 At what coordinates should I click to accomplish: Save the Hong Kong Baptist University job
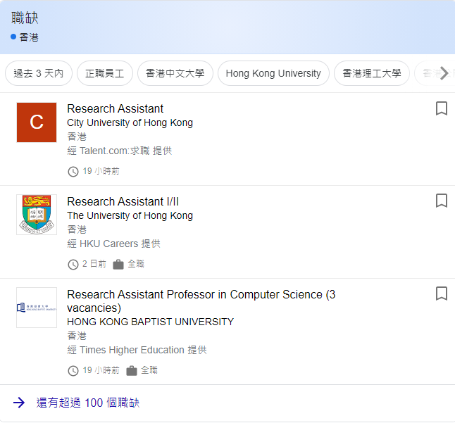[442, 293]
